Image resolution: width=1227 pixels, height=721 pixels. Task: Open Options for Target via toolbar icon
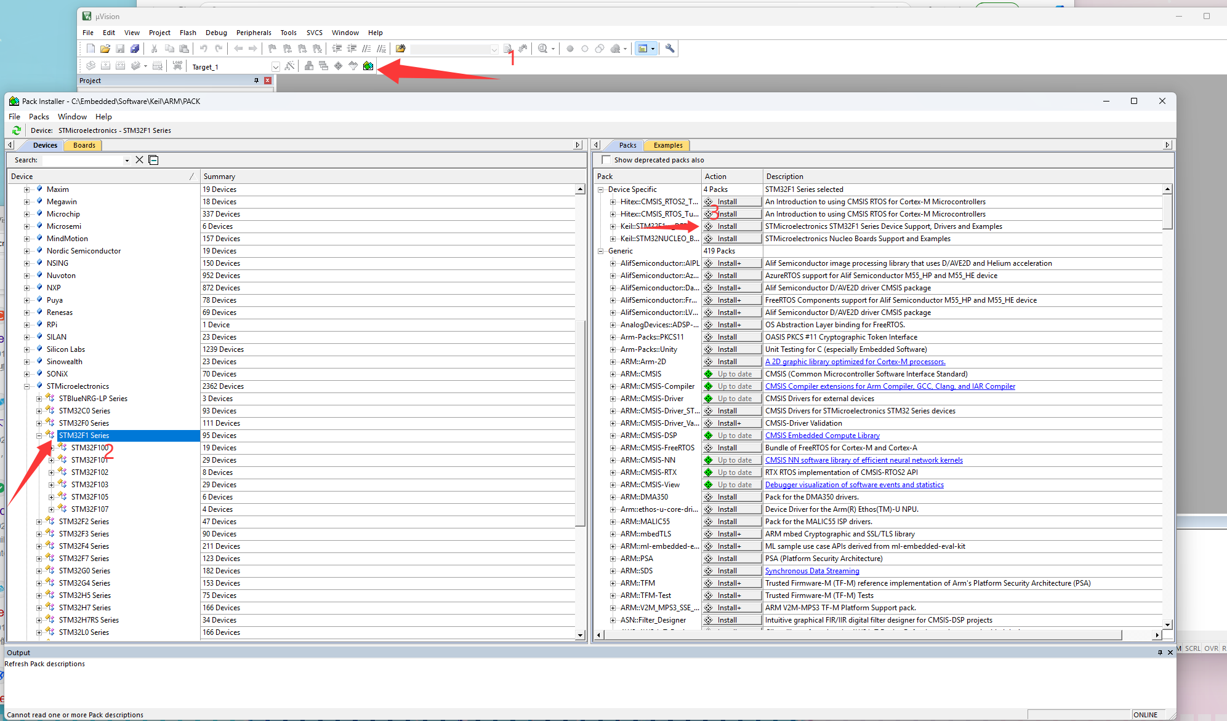pyautogui.click(x=290, y=66)
